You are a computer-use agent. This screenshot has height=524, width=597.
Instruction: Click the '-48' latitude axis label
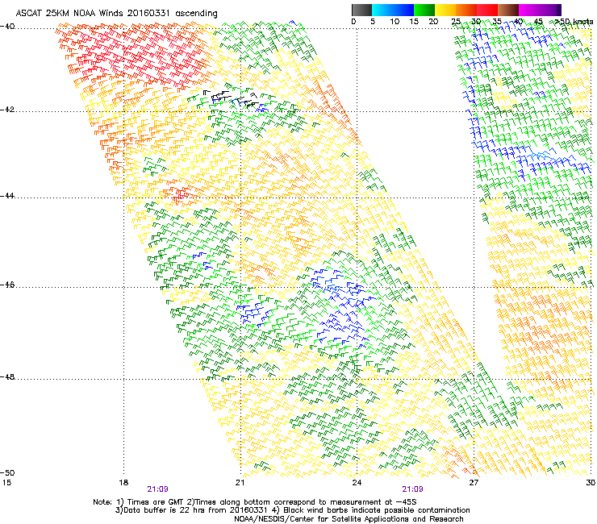7,376
